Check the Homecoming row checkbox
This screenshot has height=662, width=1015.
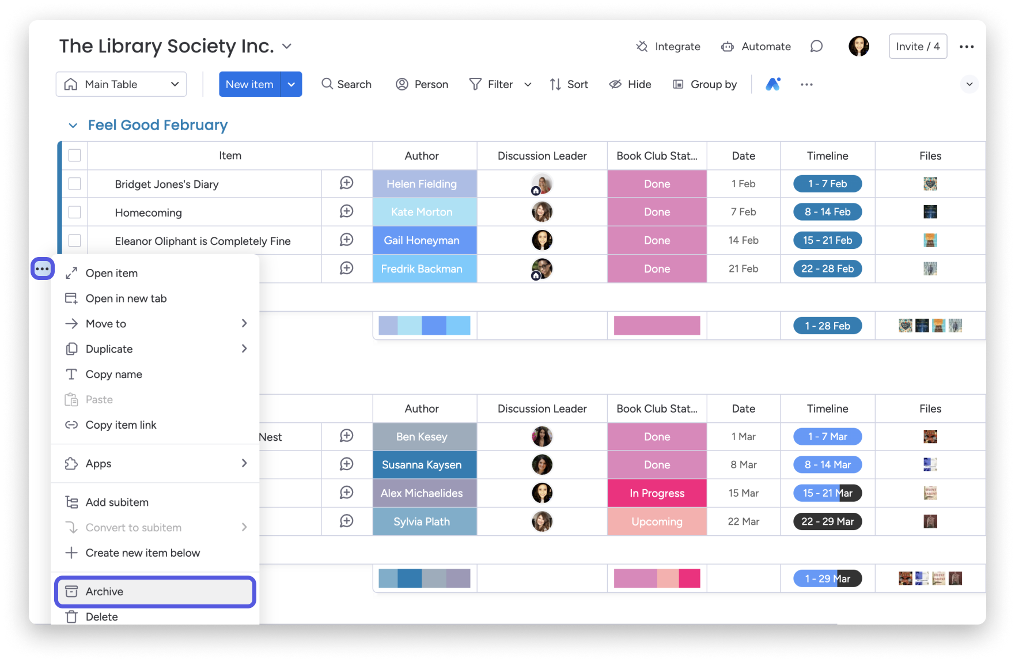75,212
